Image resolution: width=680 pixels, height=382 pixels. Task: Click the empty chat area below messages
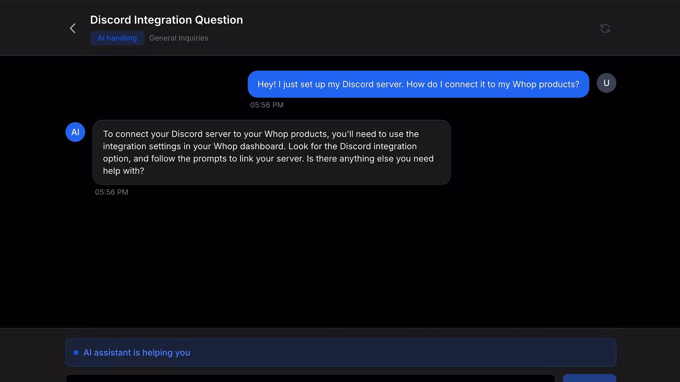tap(340, 262)
